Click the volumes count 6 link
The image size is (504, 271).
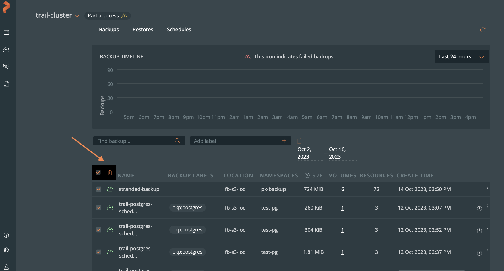pos(343,189)
